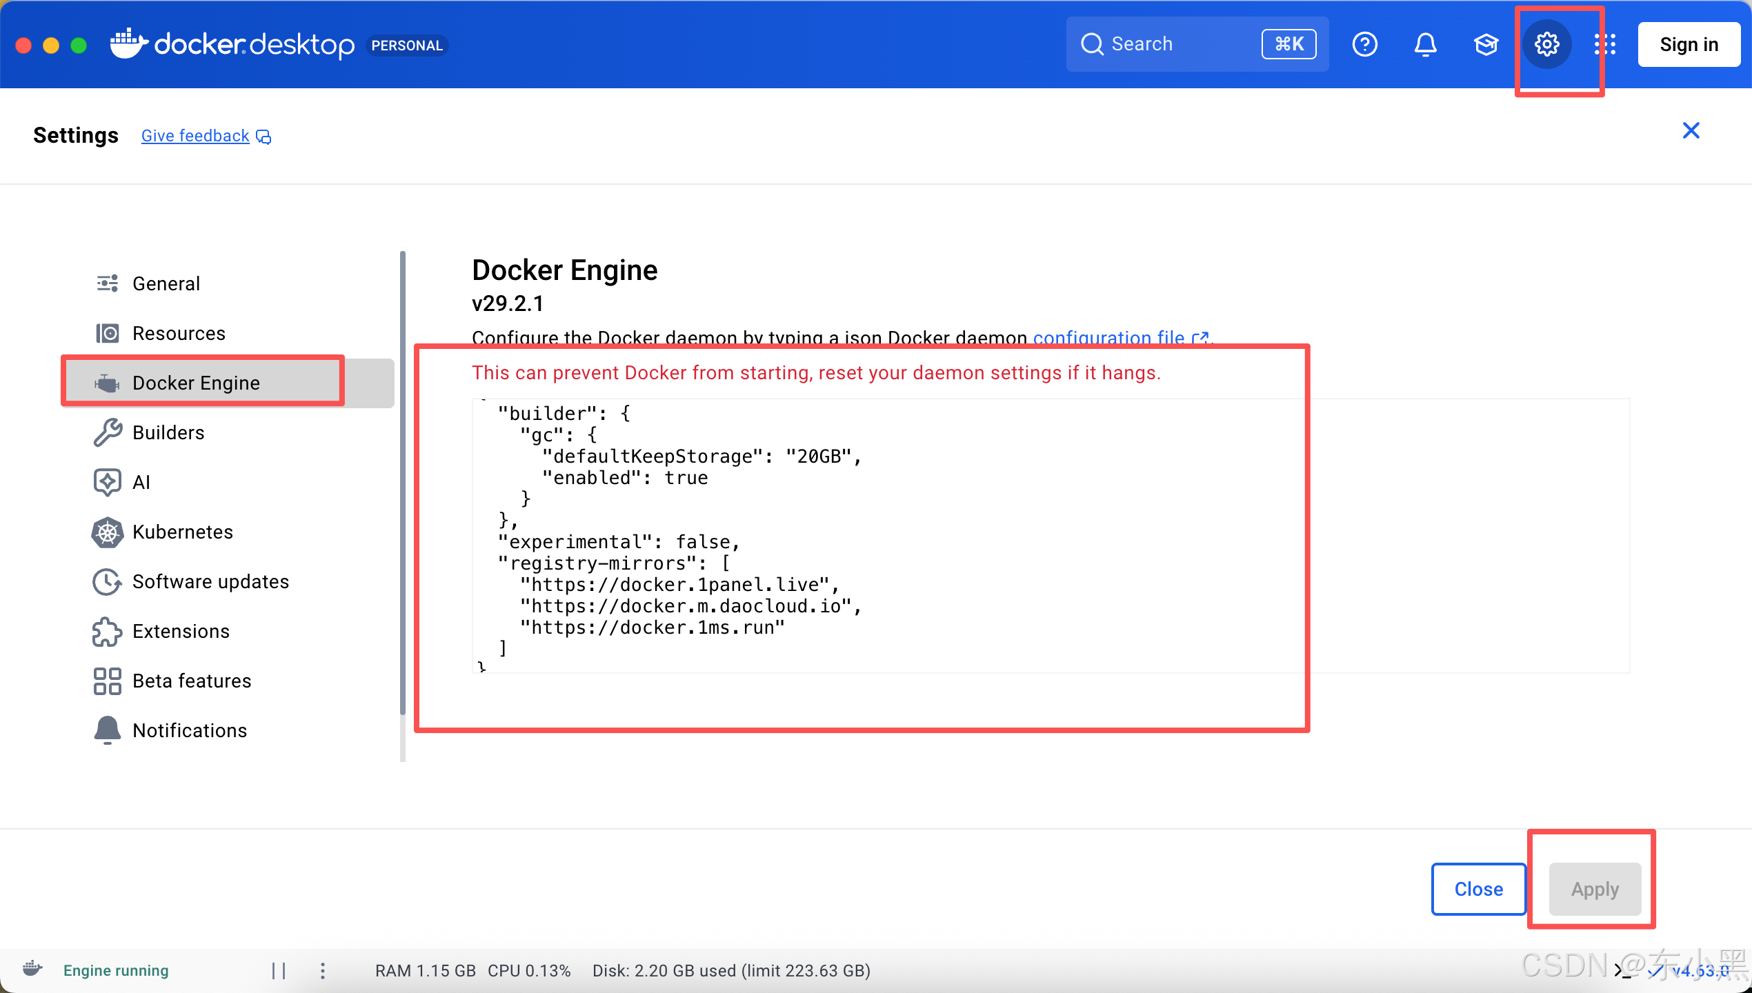Click the settings sidebar scrollbar

pos(402,483)
